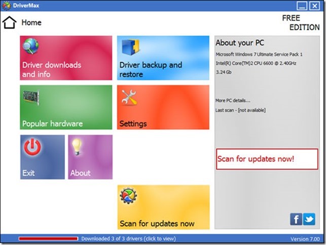Open the 'More PC details...' link

coord(233,101)
